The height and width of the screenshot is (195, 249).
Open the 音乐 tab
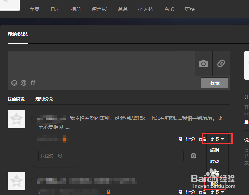(x=169, y=9)
